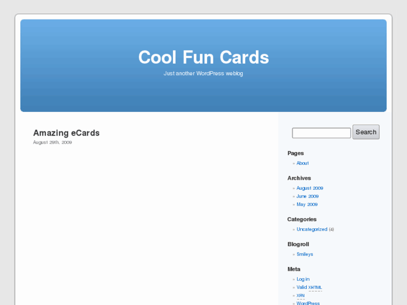Select the 'Meta' sidebar heading
This screenshot has width=407, height=305.
pos(294,269)
